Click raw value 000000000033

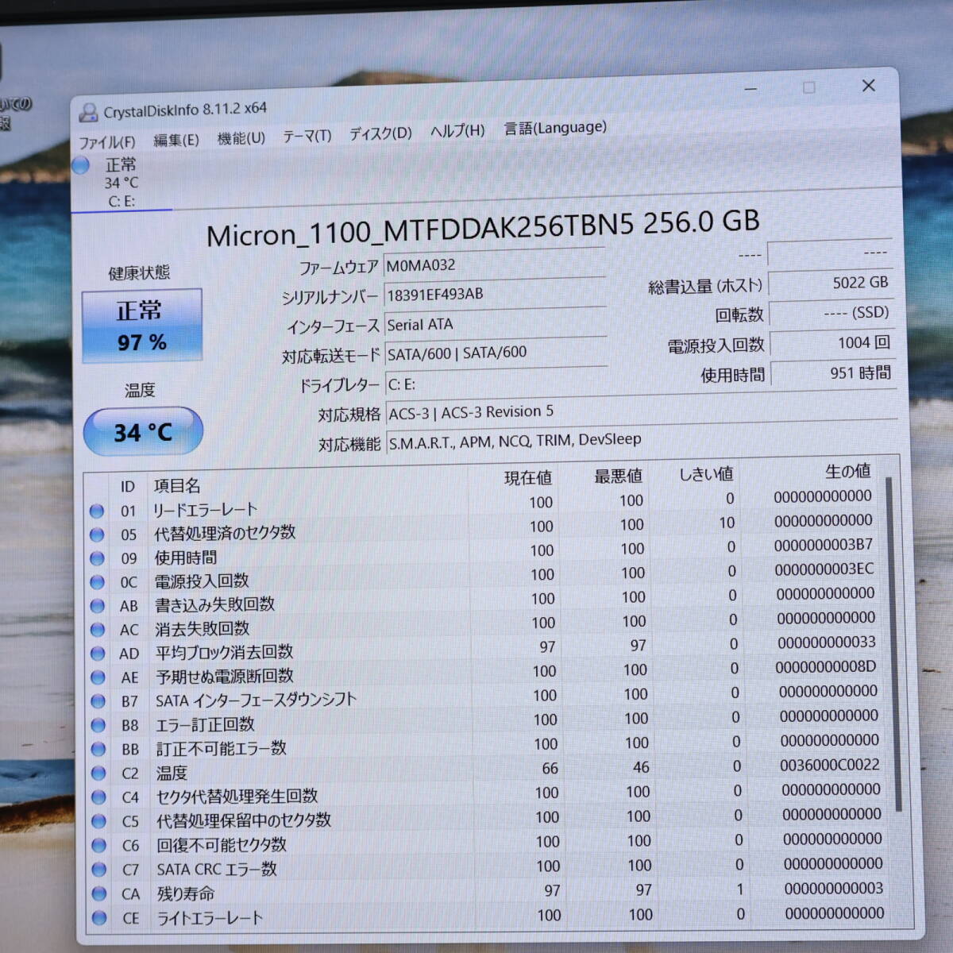[x=827, y=642]
